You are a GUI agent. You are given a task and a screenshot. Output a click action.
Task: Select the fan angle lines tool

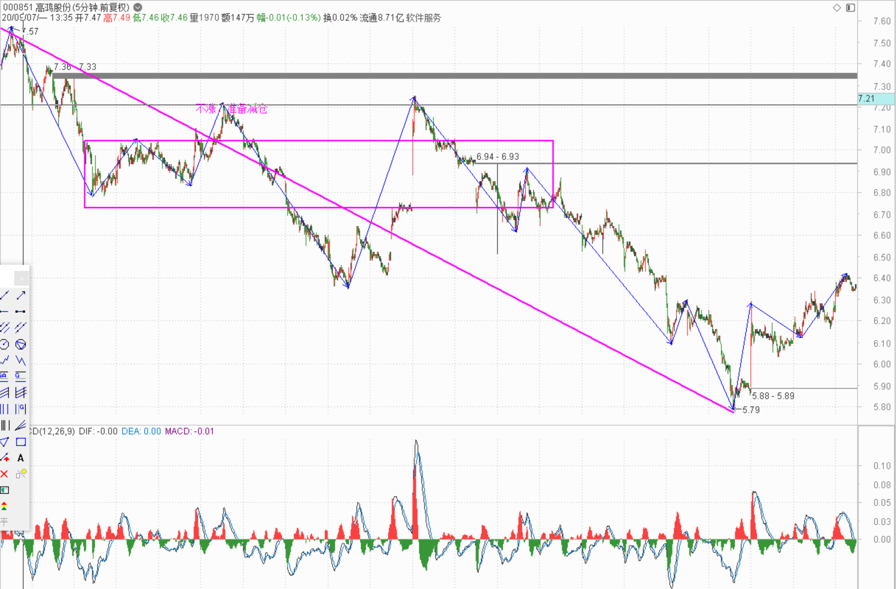tap(21, 425)
